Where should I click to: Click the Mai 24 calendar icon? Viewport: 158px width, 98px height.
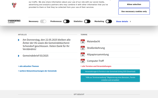pyautogui.click(x=83, y=54)
